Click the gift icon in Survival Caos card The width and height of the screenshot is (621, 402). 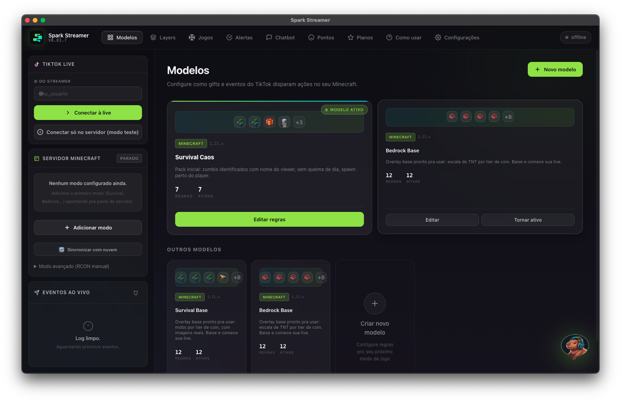click(x=270, y=122)
